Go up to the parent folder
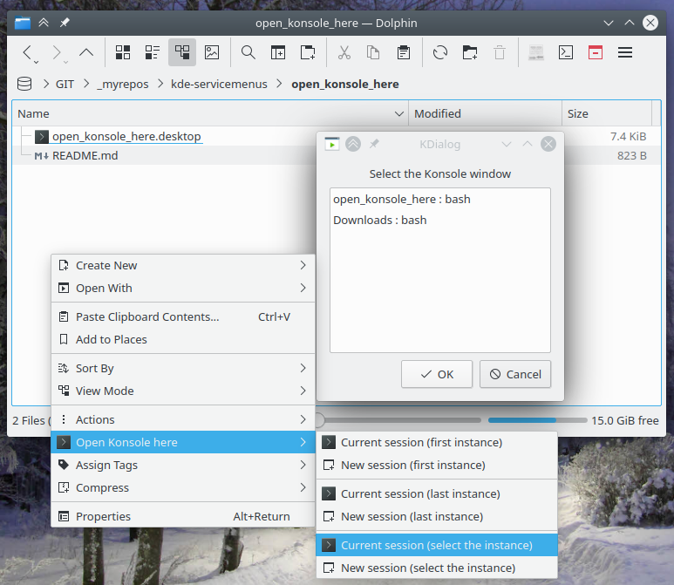The height and width of the screenshot is (585, 674). (x=86, y=53)
